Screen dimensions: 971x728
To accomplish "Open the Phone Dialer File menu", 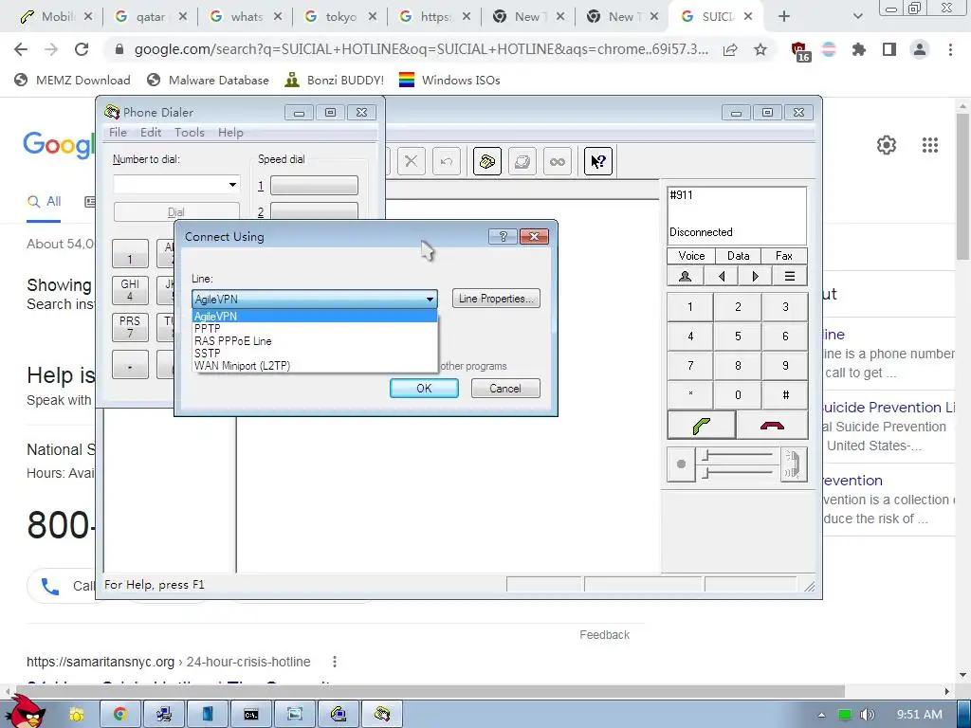I will [x=118, y=132].
